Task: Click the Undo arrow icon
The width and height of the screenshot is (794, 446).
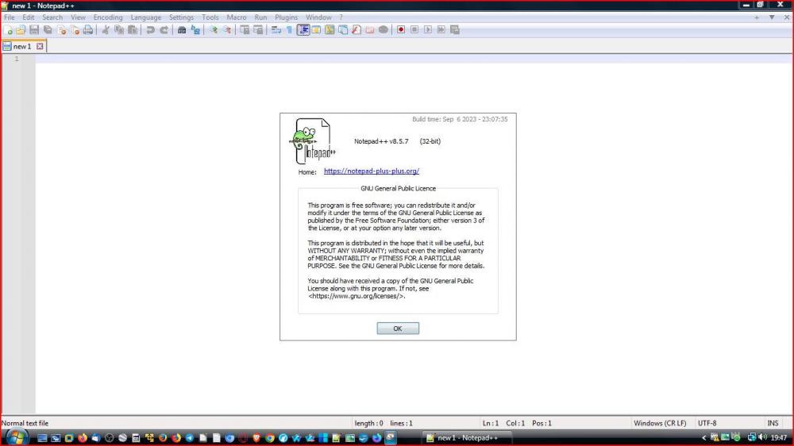Action: (x=150, y=30)
